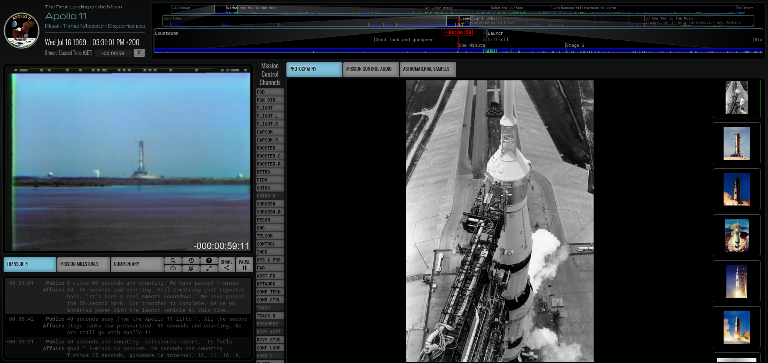Click the Ground Elapsed Time input field

pyautogui.click(x=113, y=53)
